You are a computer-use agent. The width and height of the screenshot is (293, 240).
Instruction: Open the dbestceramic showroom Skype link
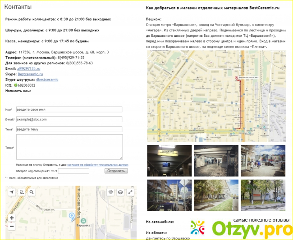tap(47, 80)
